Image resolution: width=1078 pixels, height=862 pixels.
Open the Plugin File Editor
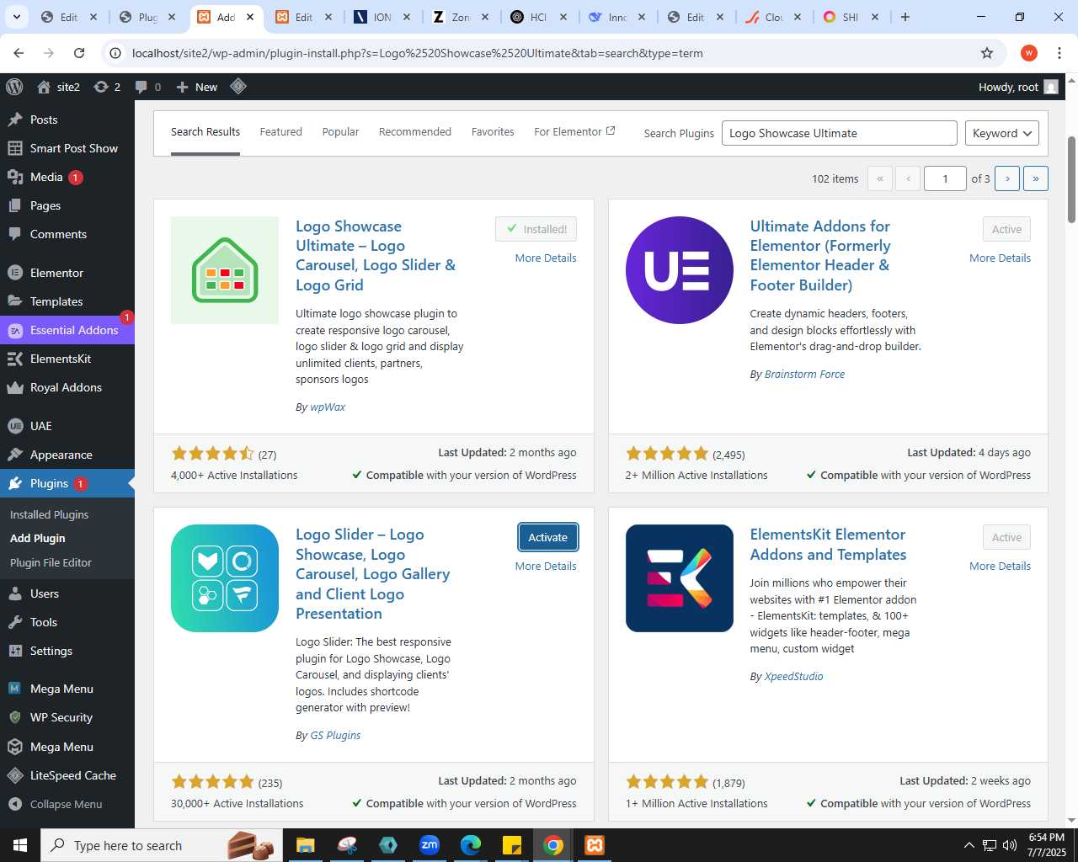pos(51,562)
